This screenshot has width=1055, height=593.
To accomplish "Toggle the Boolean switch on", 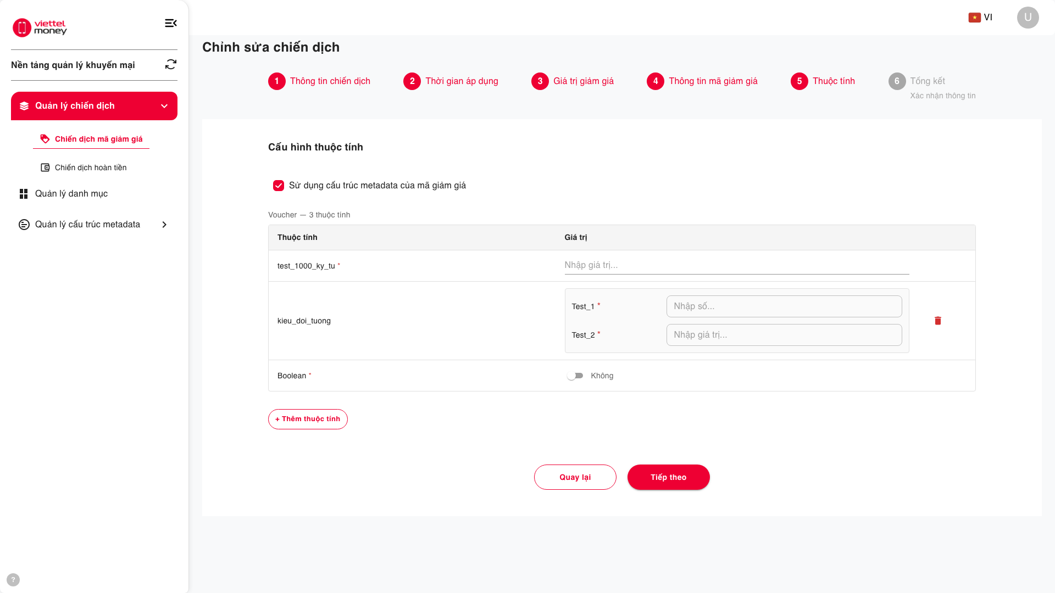I will [575, 376].
